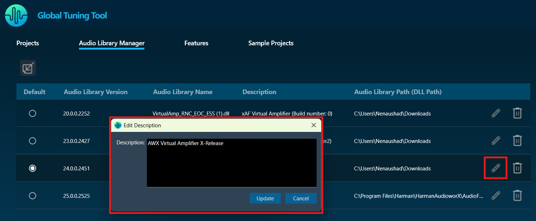Click pencil icon for version 24.0.0.2451
The height and width of the screenshot is (221, 536).
(496, 168)
